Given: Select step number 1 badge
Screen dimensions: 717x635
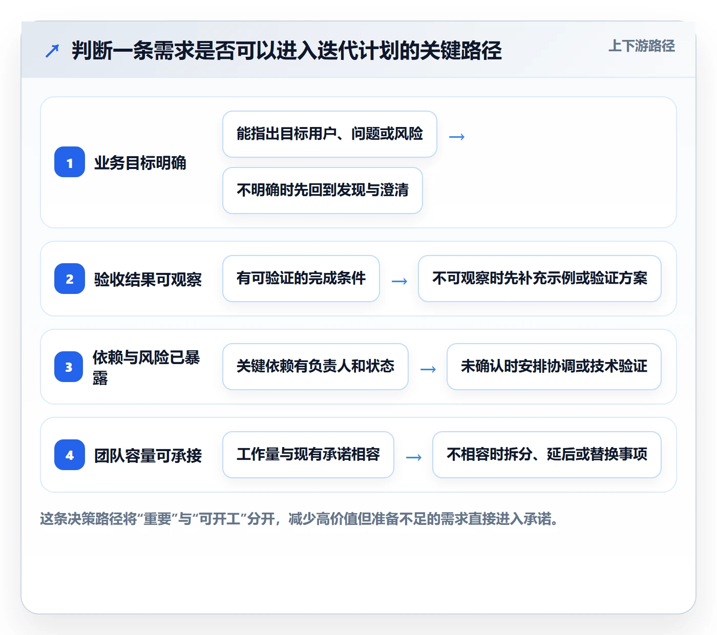Looking at the screenshot, I should coord(70,162).
